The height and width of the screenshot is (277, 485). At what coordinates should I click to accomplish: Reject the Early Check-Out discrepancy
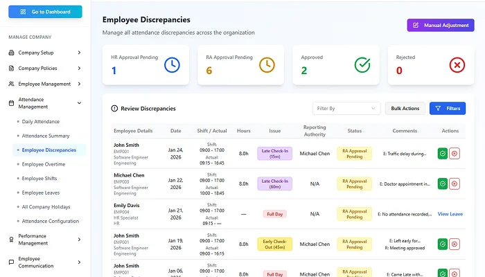point(455,244)
